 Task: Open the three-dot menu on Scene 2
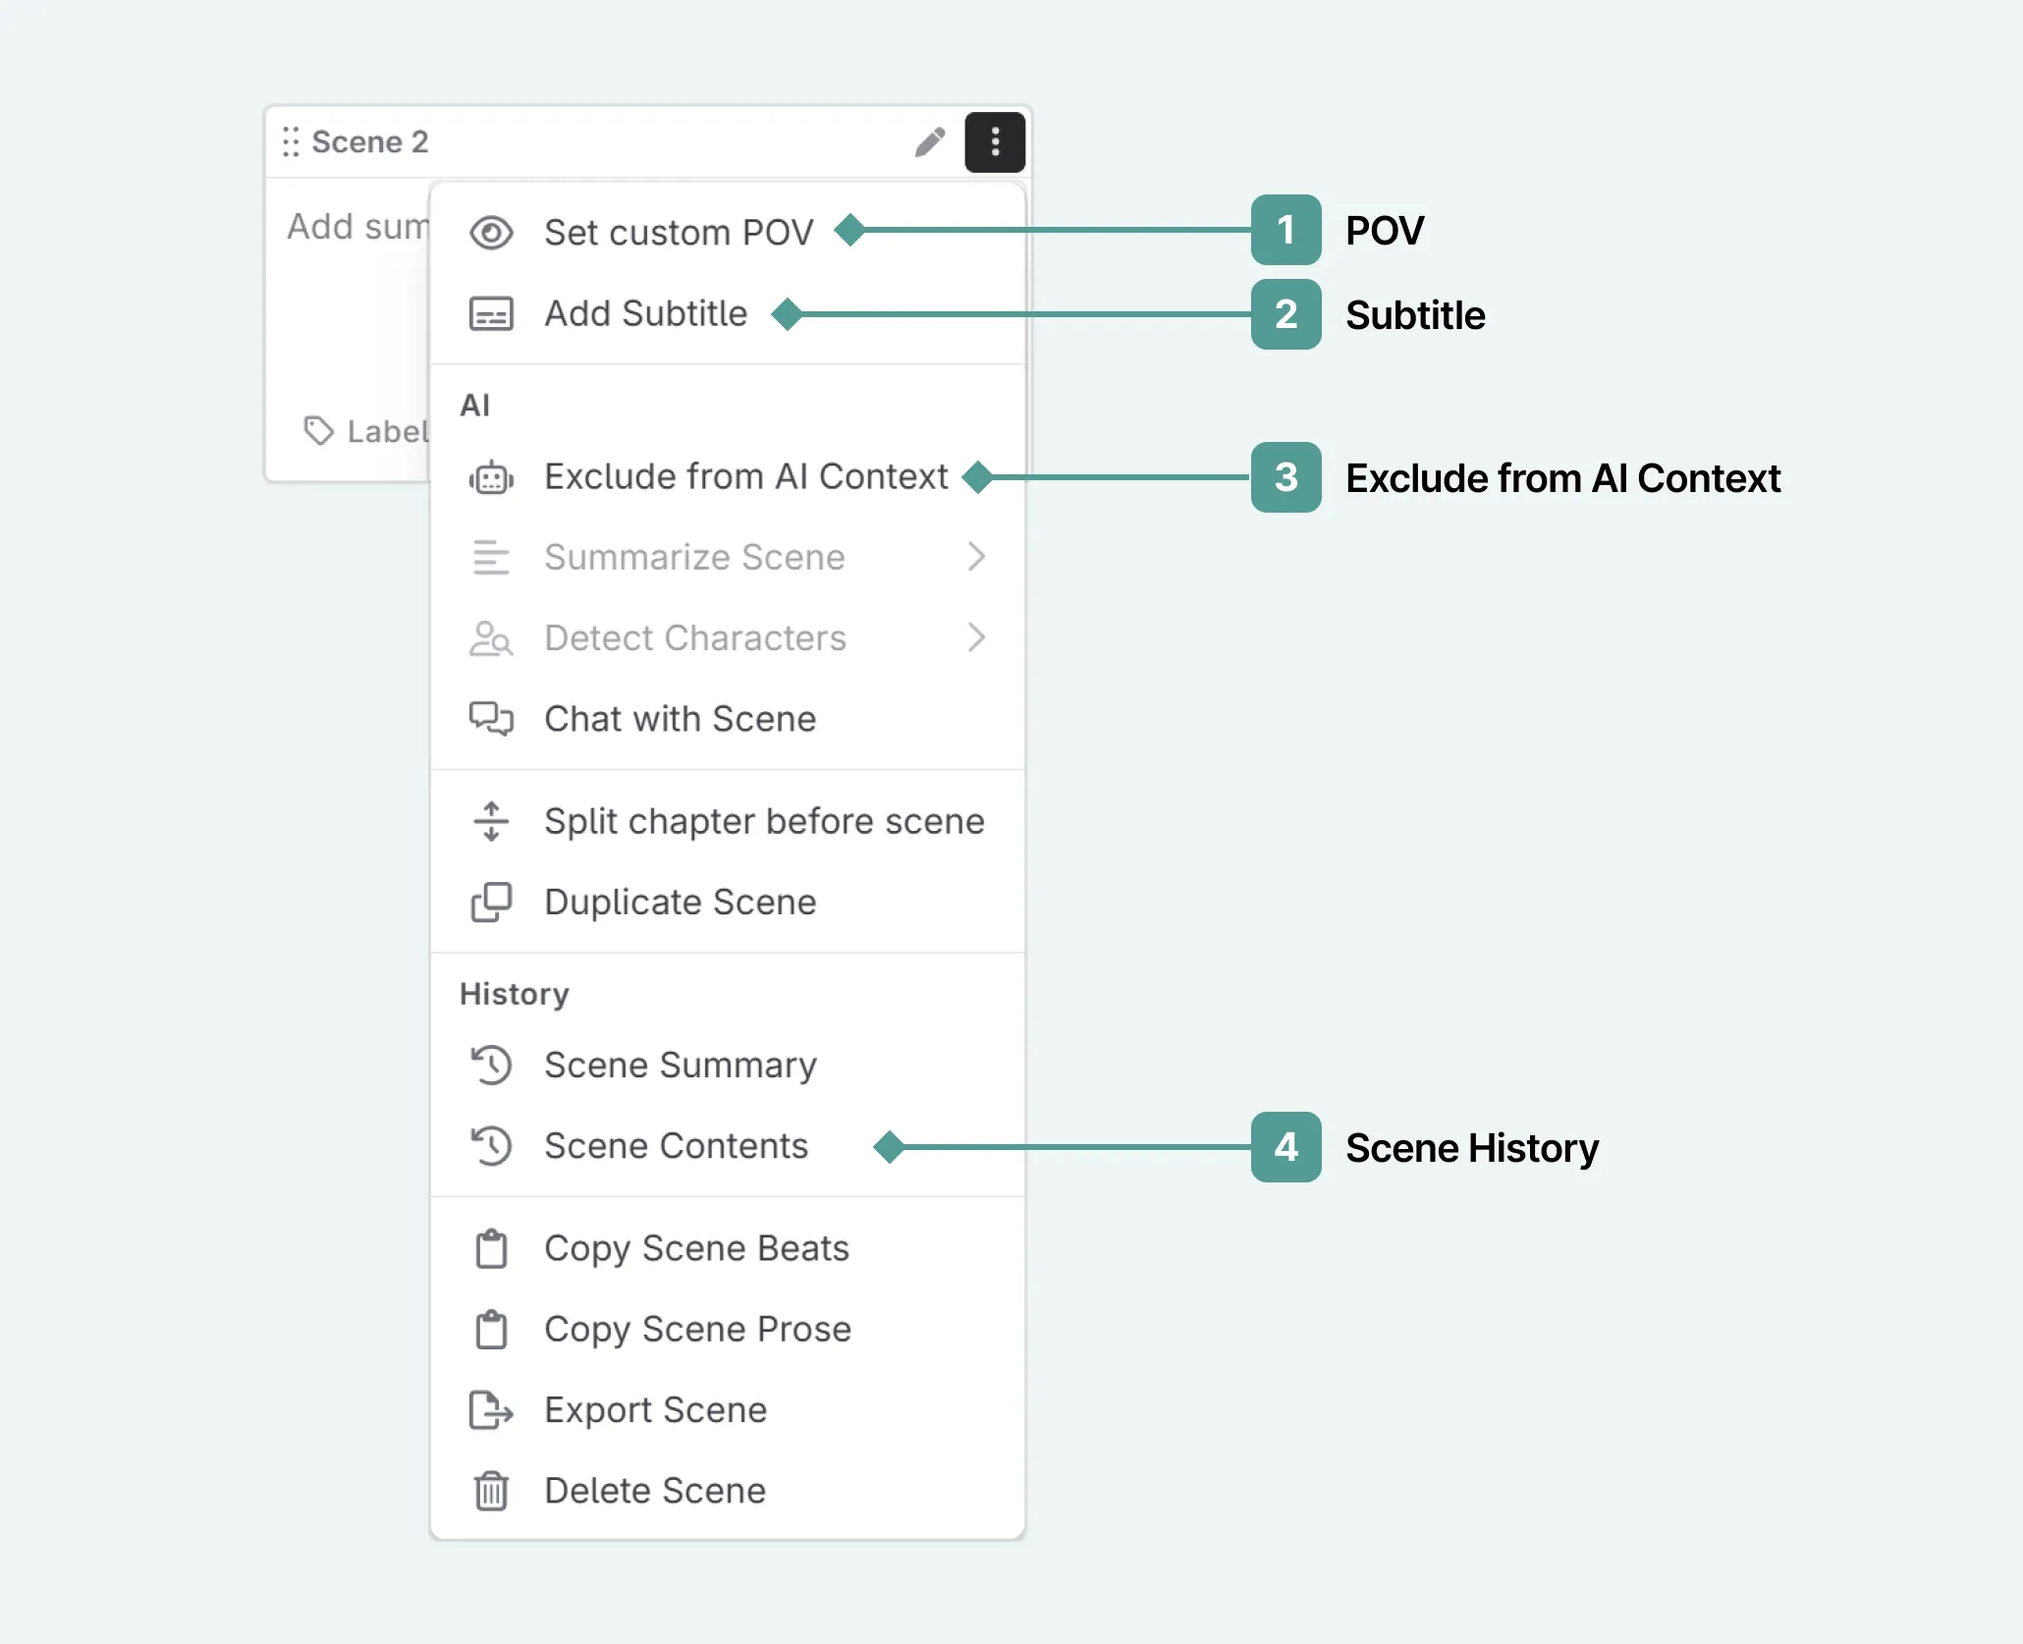coord(995,141)
